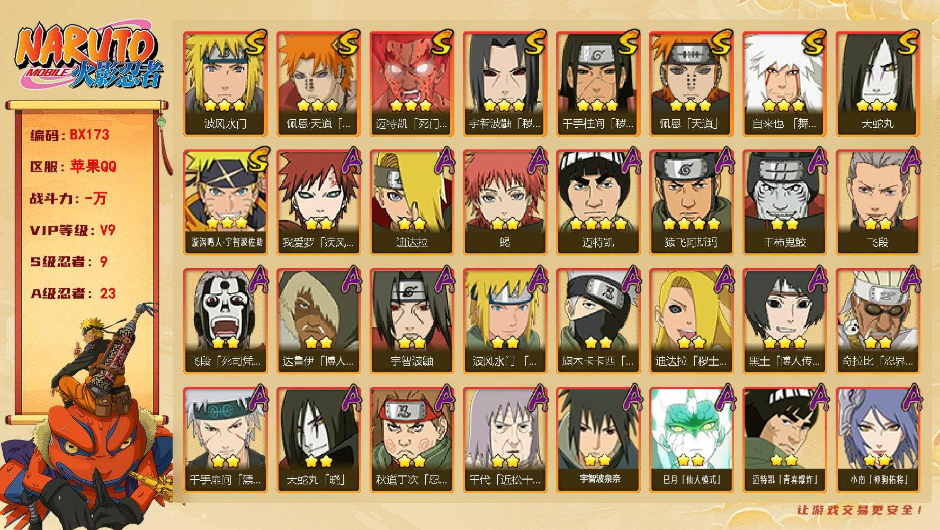
Task: Open the 佩恩「天道」 character card
Action: pos(691,84)
